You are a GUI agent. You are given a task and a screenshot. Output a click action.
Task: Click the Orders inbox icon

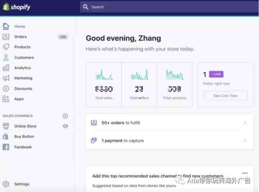pyautogui.click(x=6, y=37)
